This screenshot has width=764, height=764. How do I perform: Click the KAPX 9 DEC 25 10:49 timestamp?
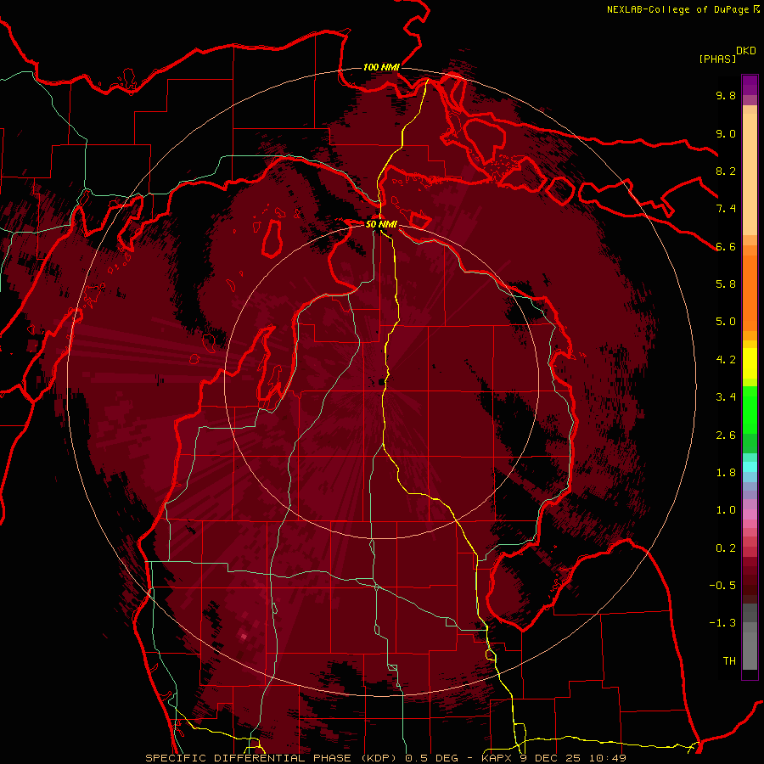tap(554, 758)
